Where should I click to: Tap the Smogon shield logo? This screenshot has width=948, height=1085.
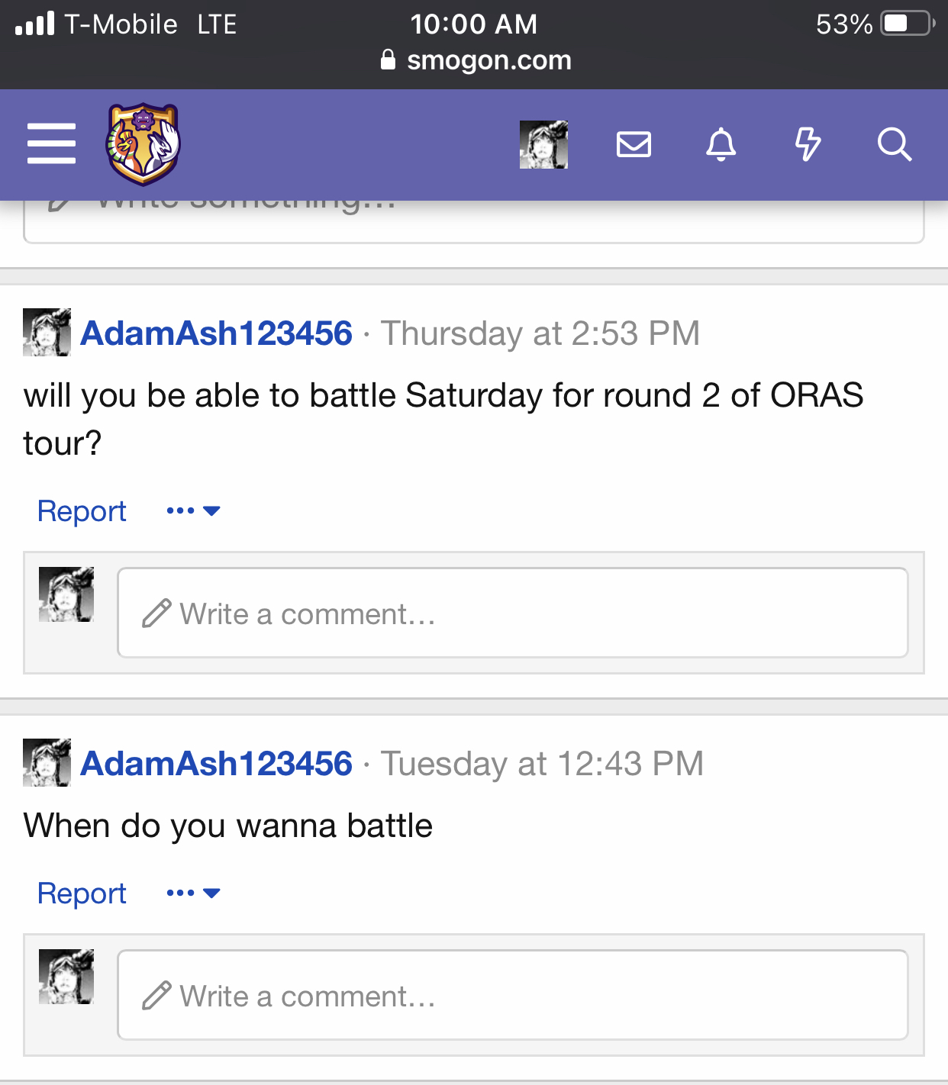tap(143, 144)
